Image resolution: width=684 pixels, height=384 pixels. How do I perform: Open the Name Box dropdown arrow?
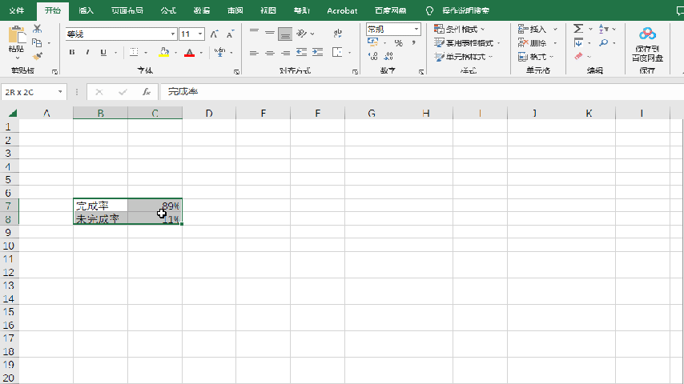point(61,92)
